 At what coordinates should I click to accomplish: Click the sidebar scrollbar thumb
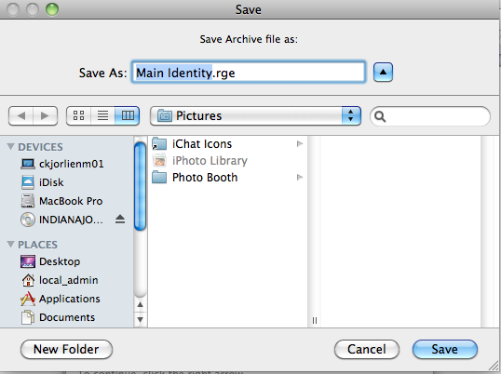140,186
